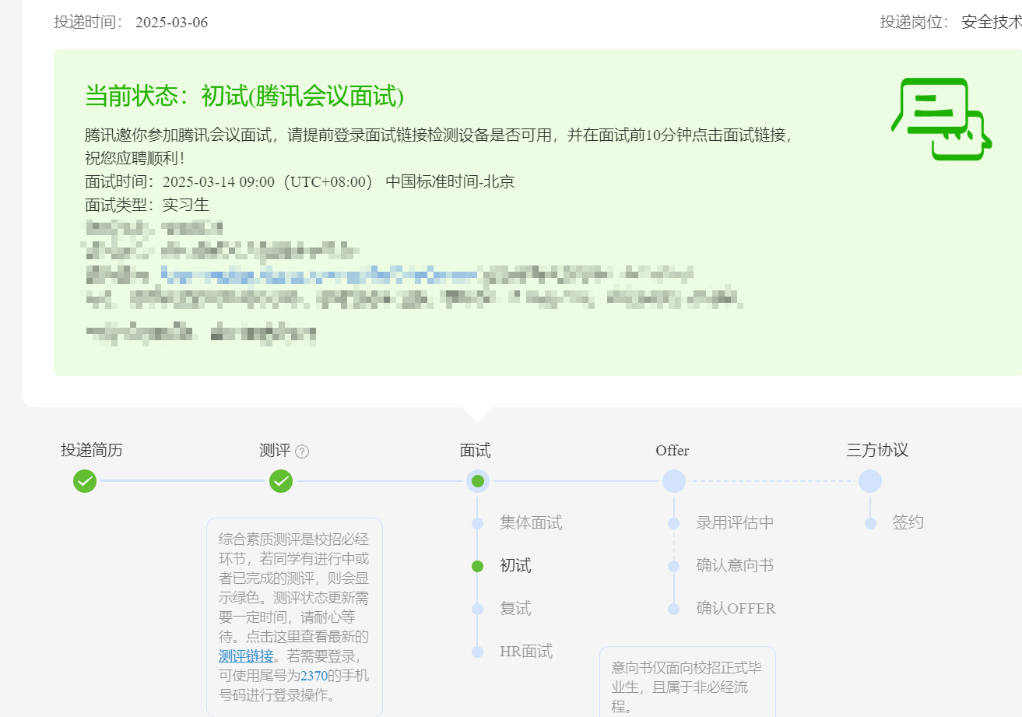
Task: Click the Offer stage label
Action: point(673,451)
